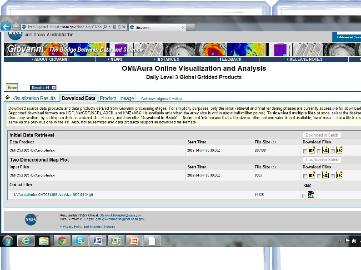This screenshot has height=270, width=361.
Task: Click file size value 14425
Action: [259, 195]
